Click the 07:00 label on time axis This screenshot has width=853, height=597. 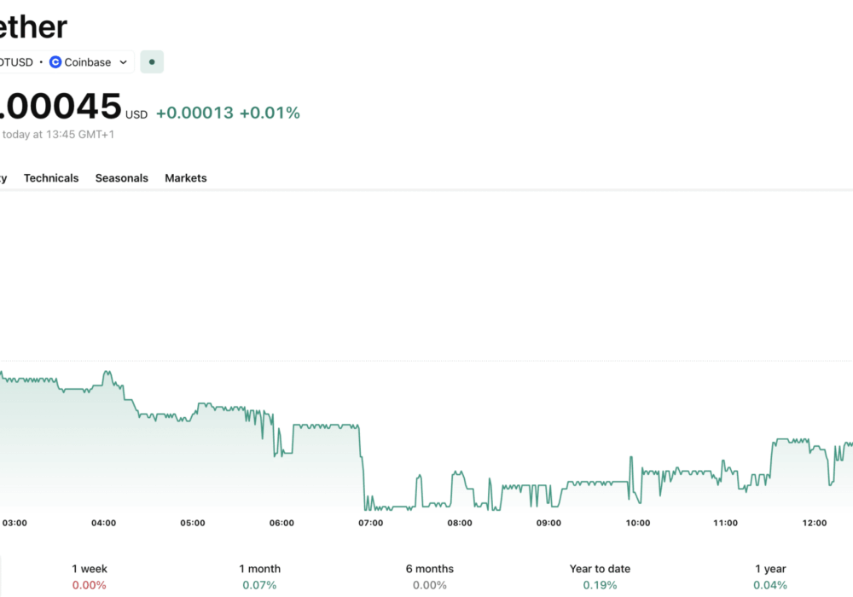click(370, 523)
